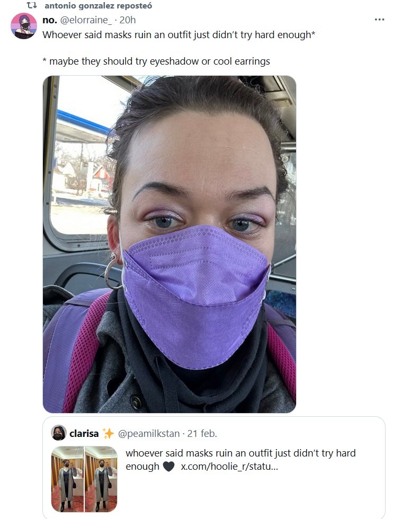Screen dimensions: 393x519
Task: Open the 20h timestamp link
Action: click(128, 20)
